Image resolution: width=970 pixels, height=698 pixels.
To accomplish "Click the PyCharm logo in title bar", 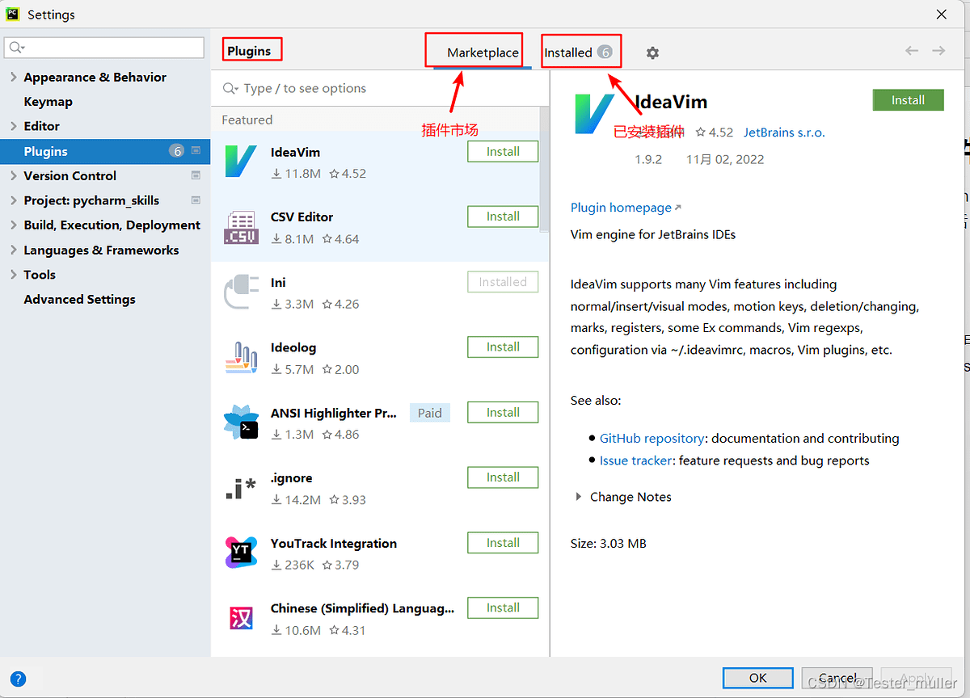I will coord(13,14).
